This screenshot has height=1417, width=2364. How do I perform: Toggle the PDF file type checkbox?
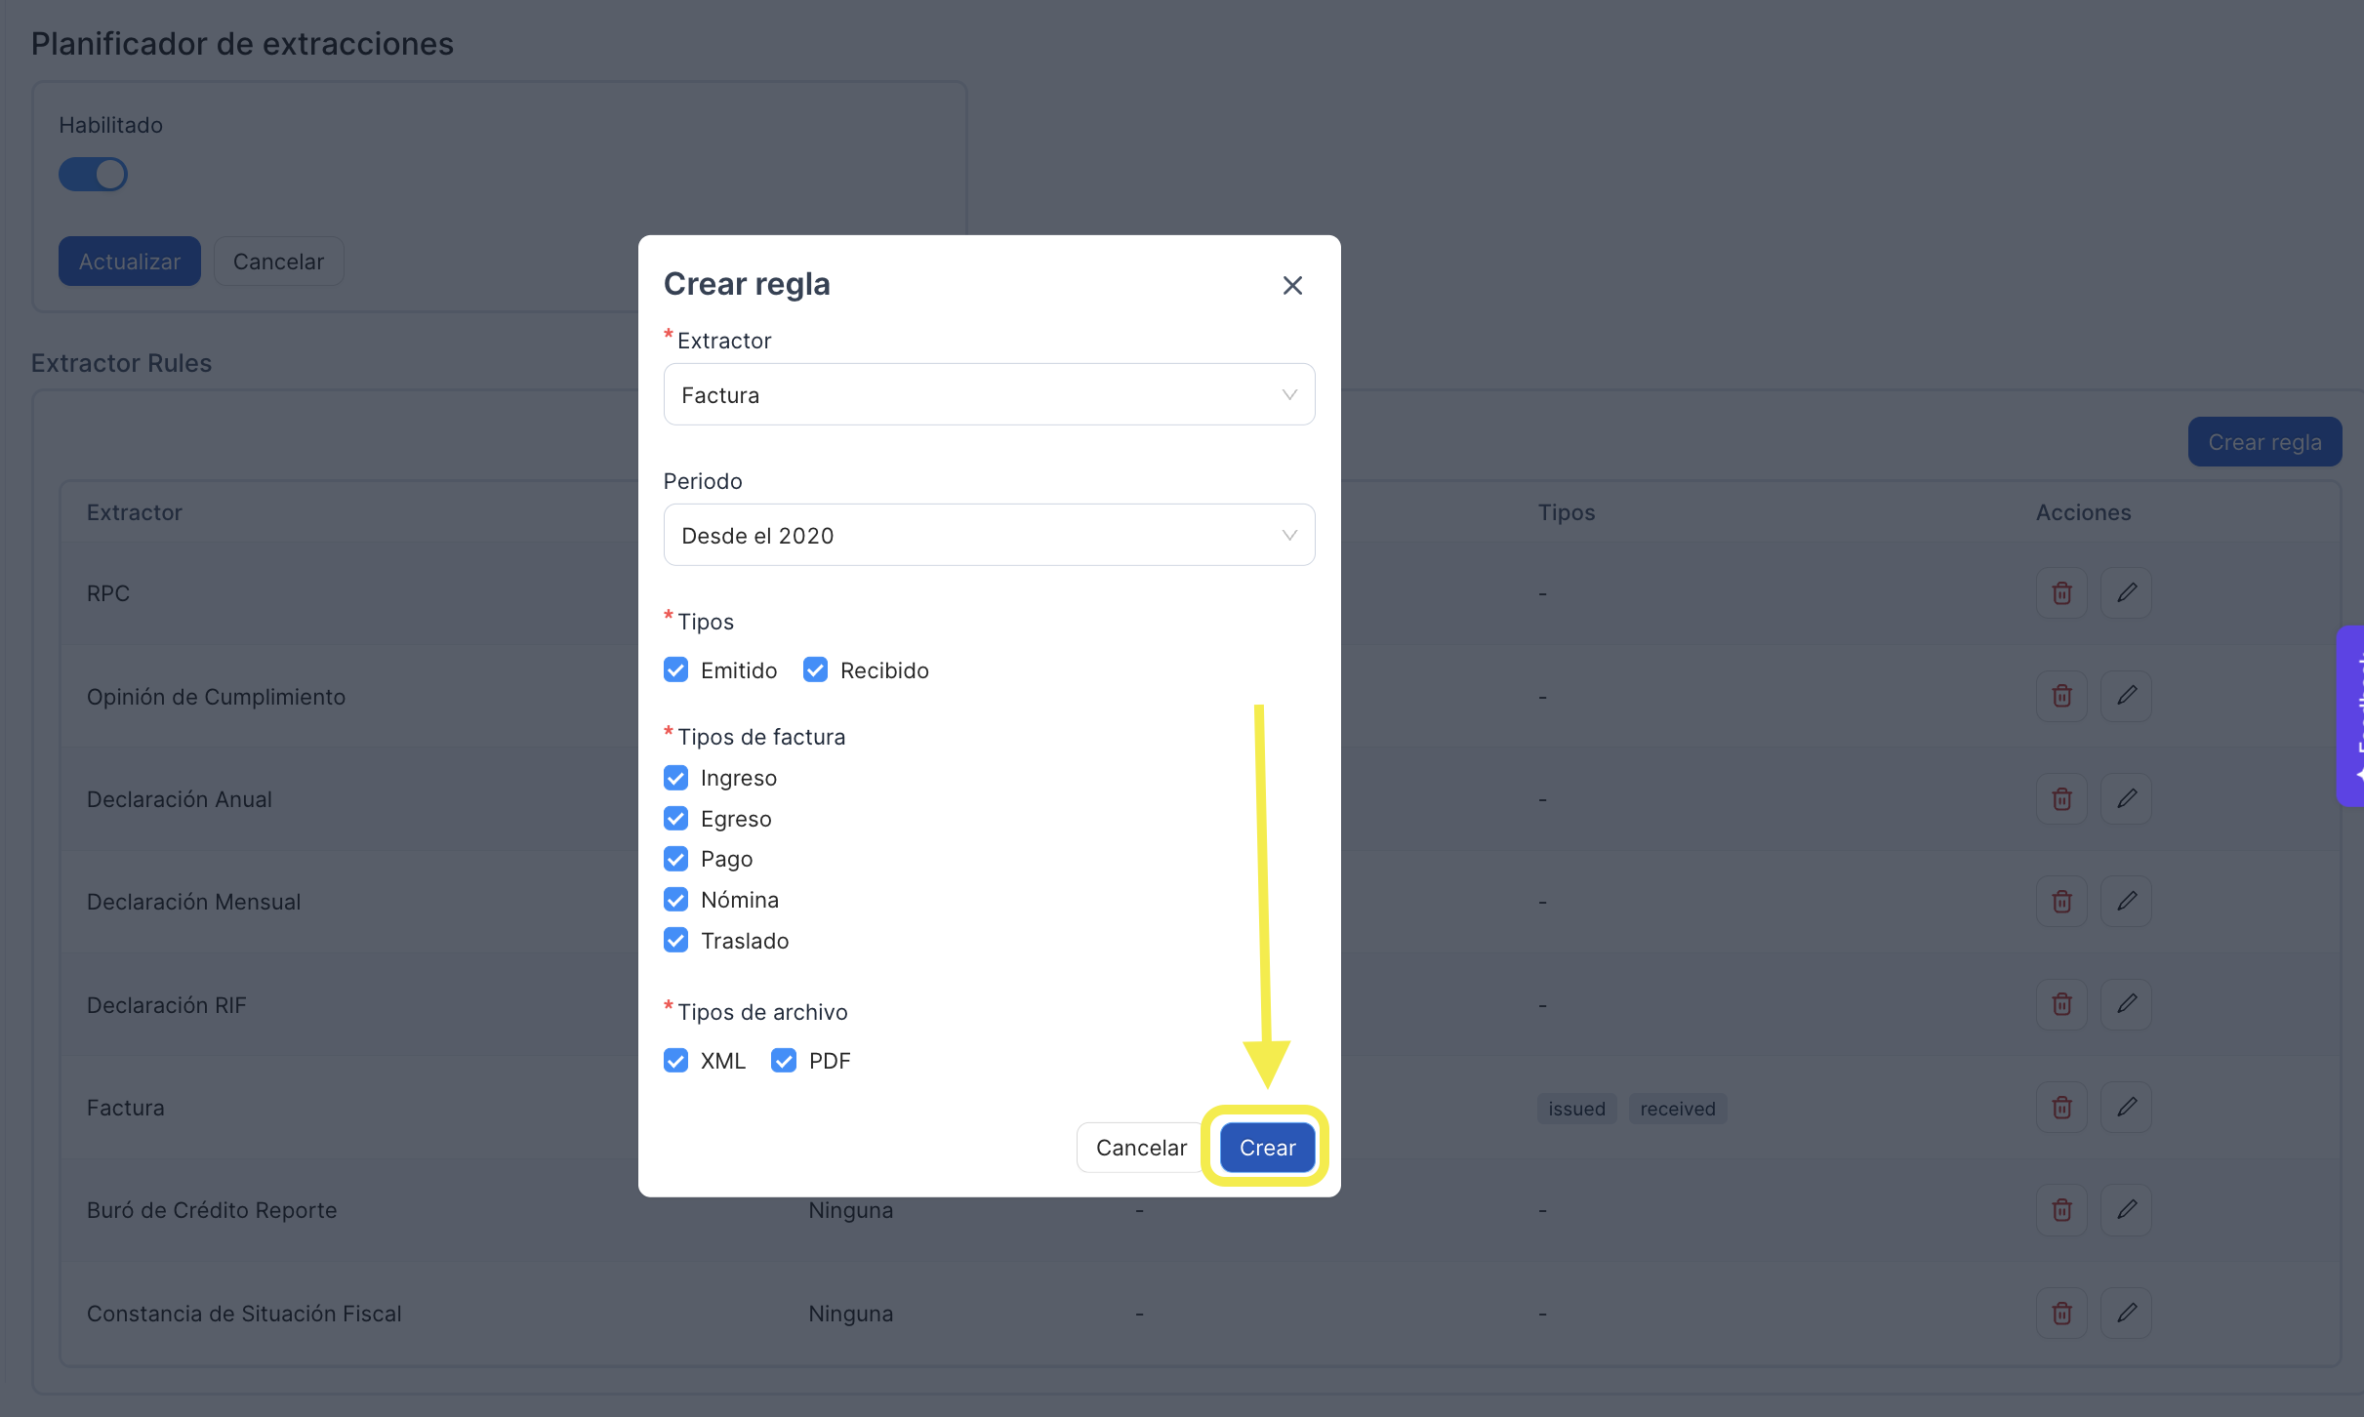click(784, 1060)
